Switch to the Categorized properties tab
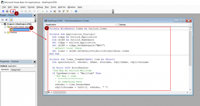 coord(15,70)
